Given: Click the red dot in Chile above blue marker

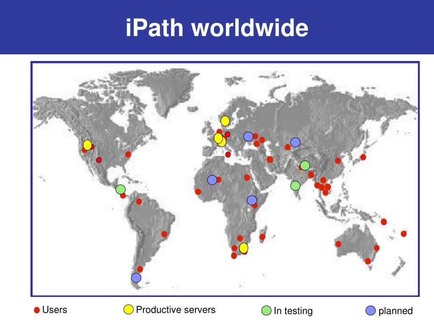Looking at the screenshot, I should pyautogui.click(x=140, y=269).
